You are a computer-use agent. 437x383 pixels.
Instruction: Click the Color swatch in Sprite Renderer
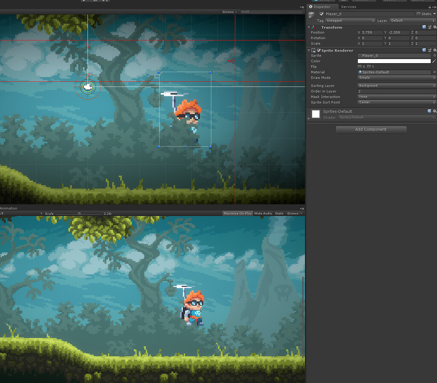coord(393,61)
